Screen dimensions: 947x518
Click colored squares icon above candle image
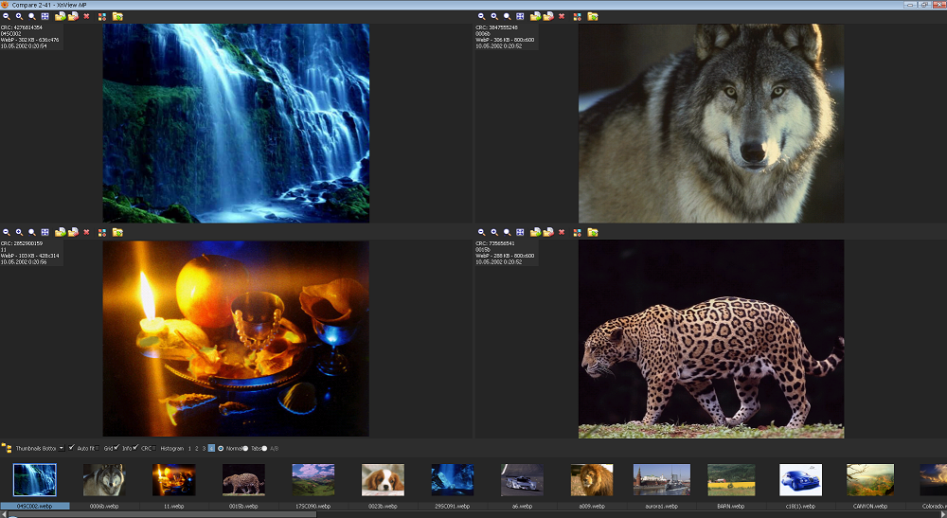click(x=102, y=232)
